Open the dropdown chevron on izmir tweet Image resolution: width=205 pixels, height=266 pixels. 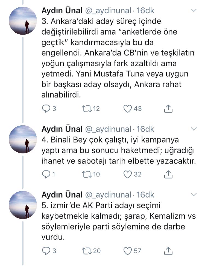click(194, 195)
